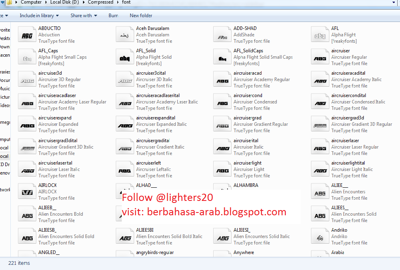Click the Aceh Darusalam font icon
The image size is (400, 270).
coord(125,35)
